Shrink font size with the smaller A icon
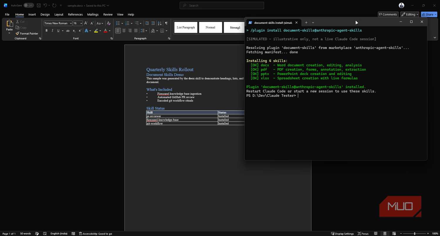Viewport: 440px width, 236px height. (x=92, y=23)
